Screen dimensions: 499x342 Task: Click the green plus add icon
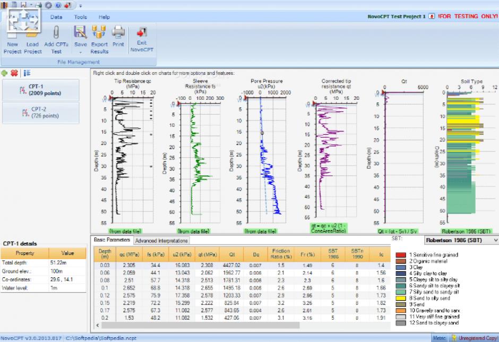5,73
